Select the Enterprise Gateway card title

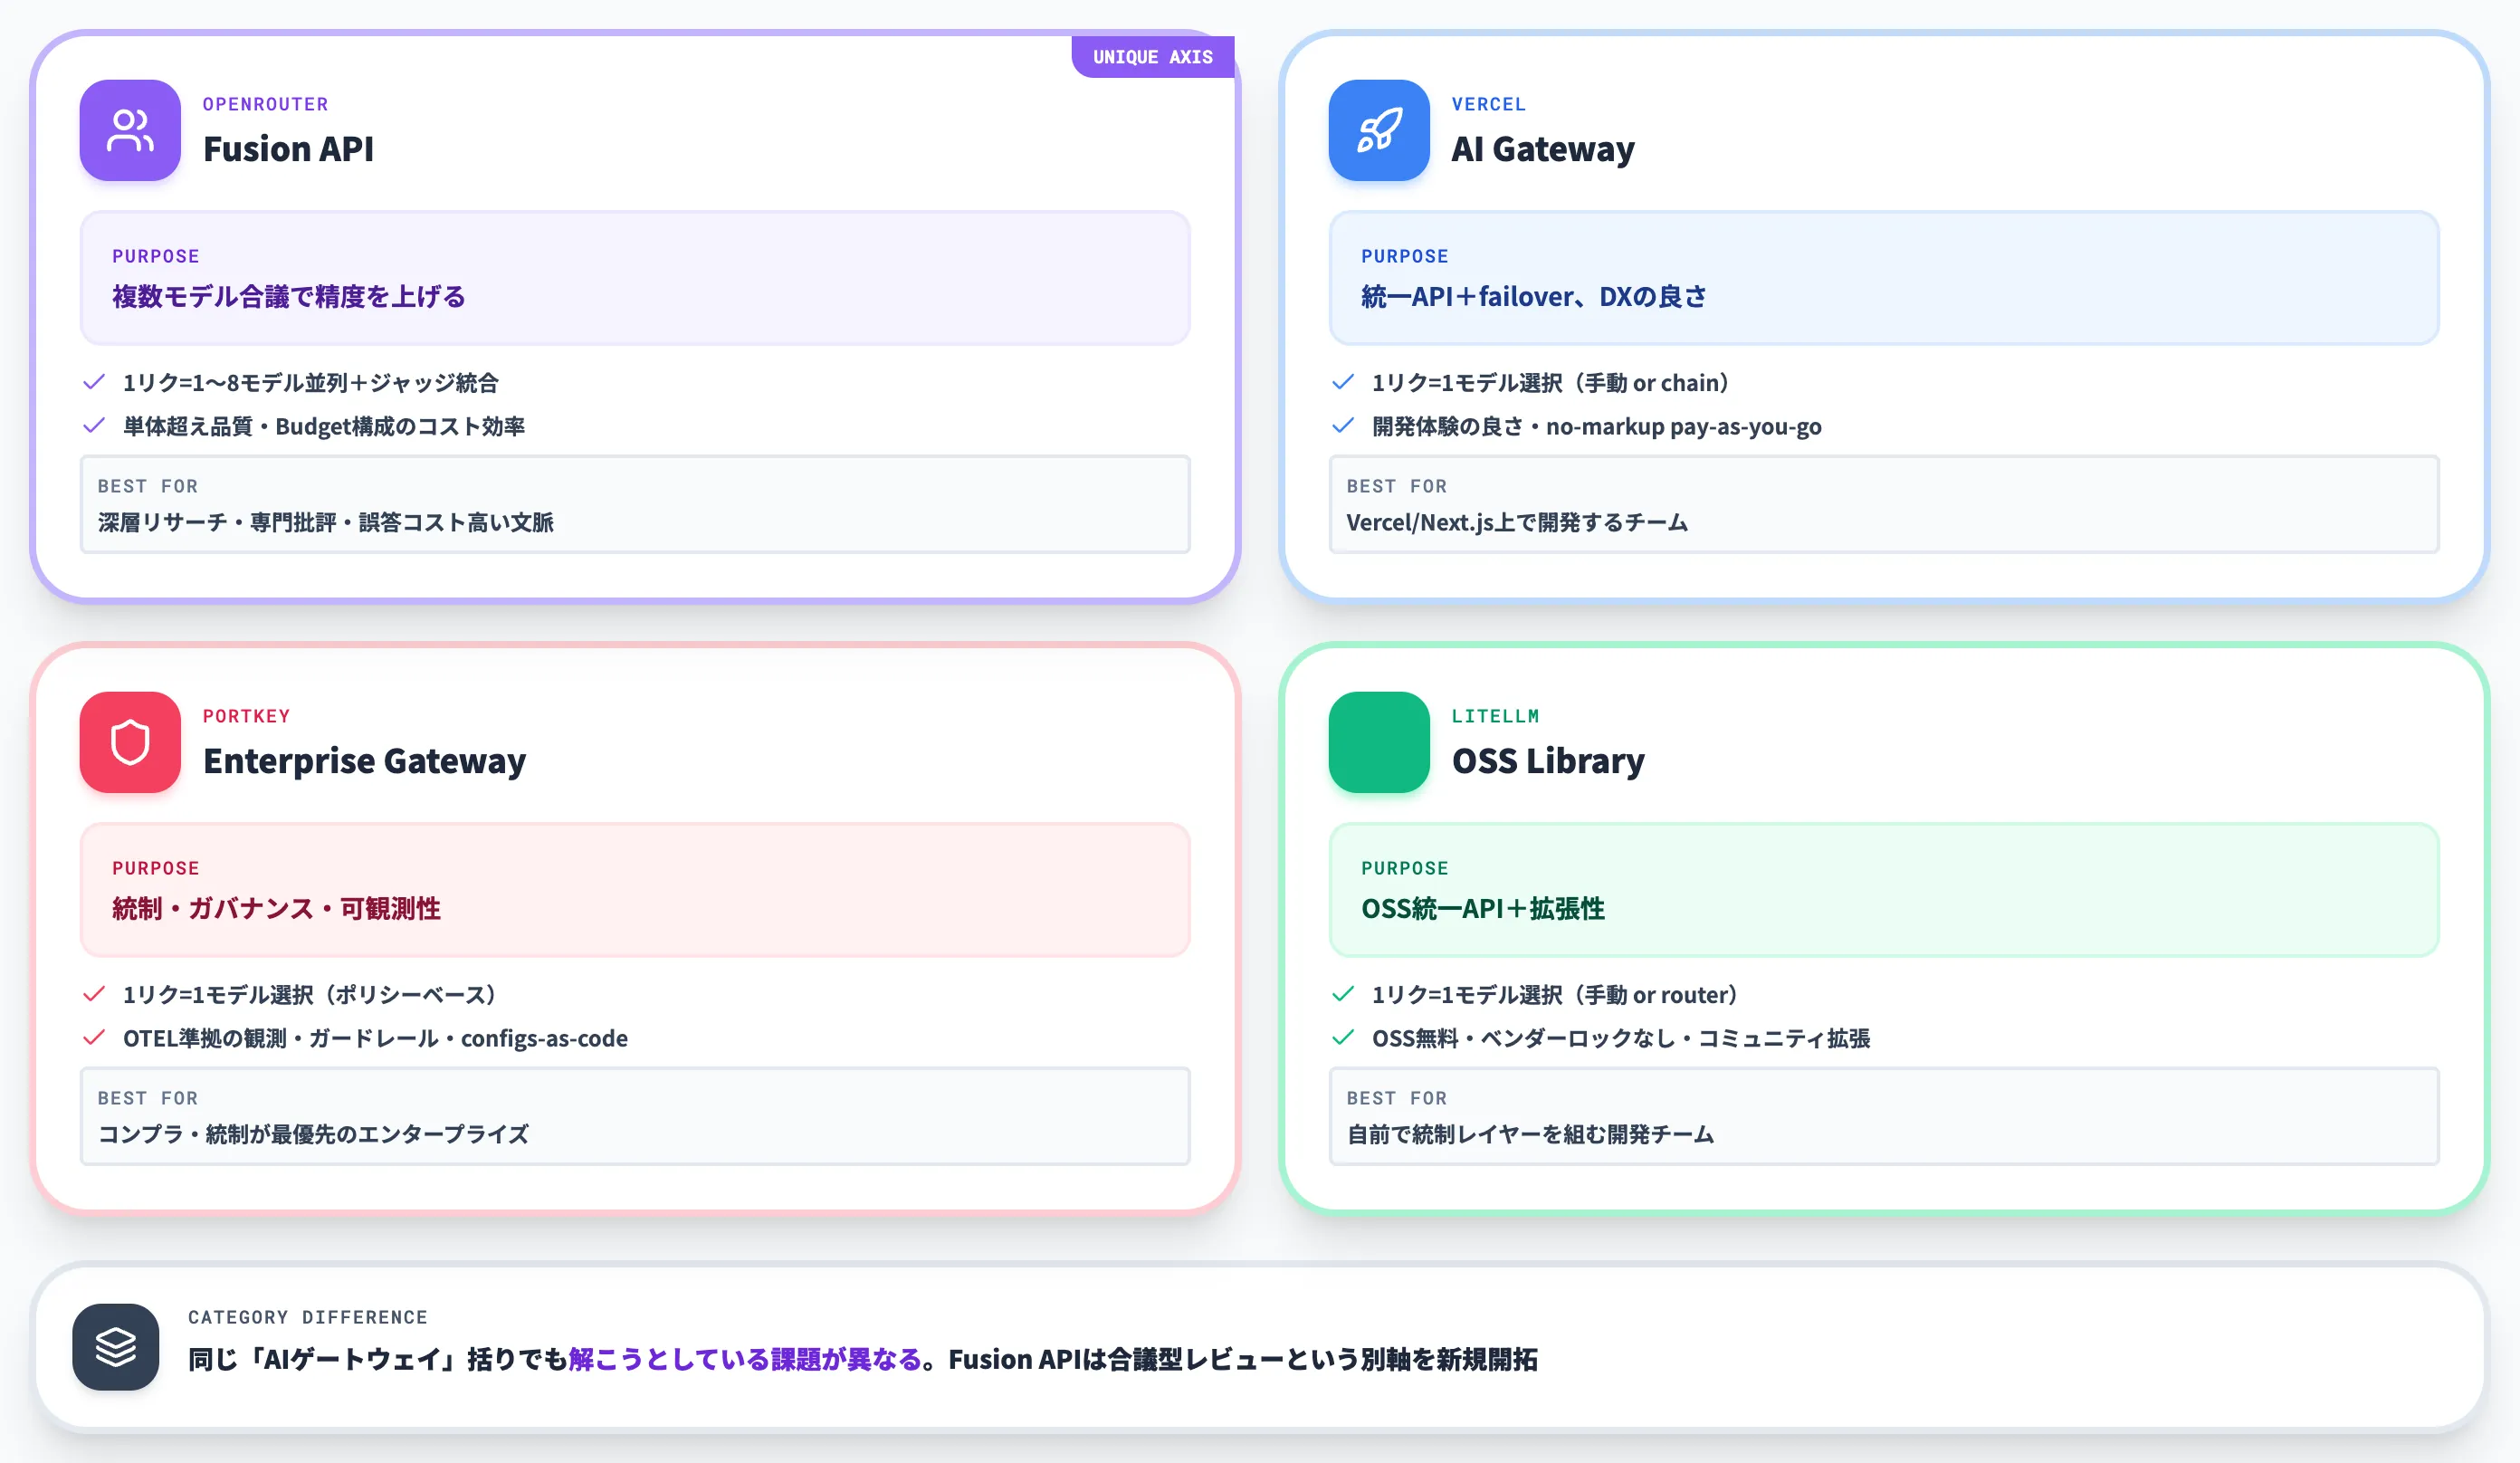[364, 761]
